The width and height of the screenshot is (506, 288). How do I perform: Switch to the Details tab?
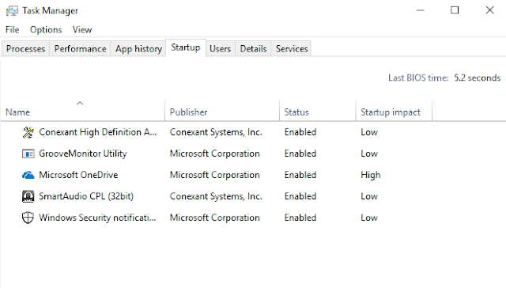tap(253, 49)
